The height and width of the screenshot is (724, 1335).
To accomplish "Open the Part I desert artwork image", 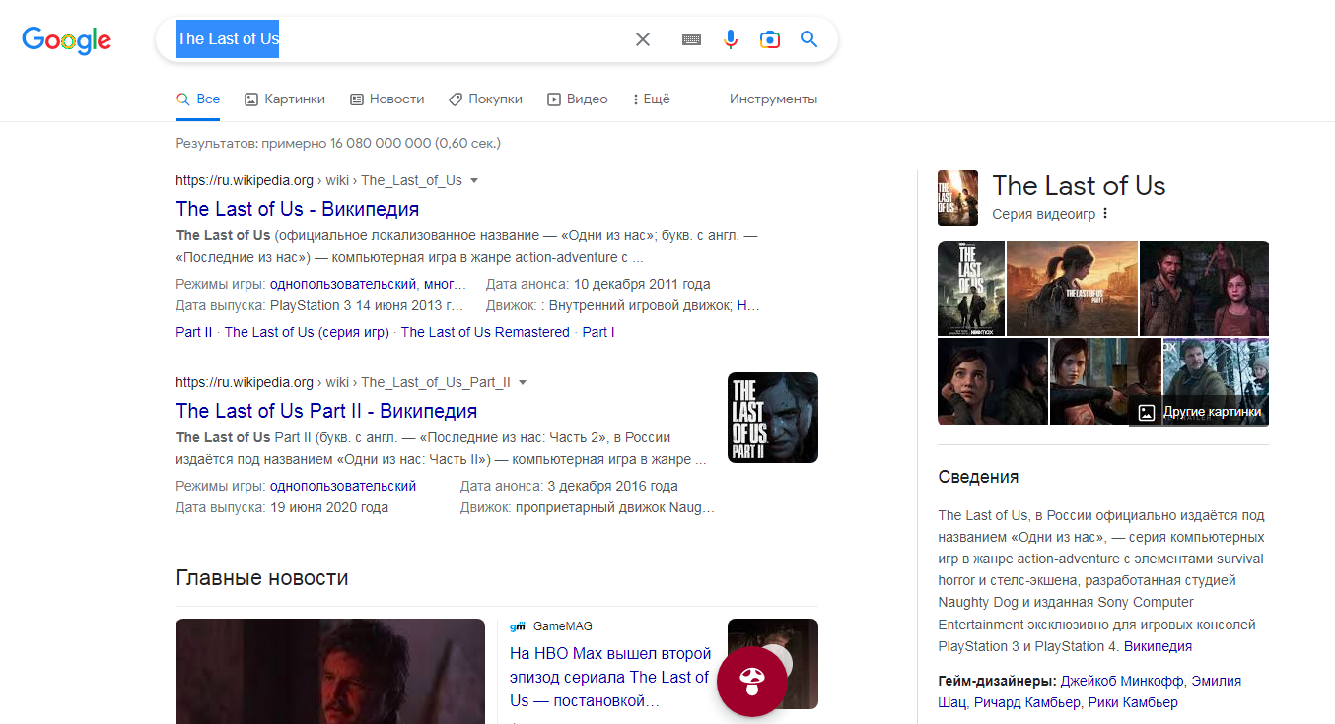I will [x=1072, y=289].
